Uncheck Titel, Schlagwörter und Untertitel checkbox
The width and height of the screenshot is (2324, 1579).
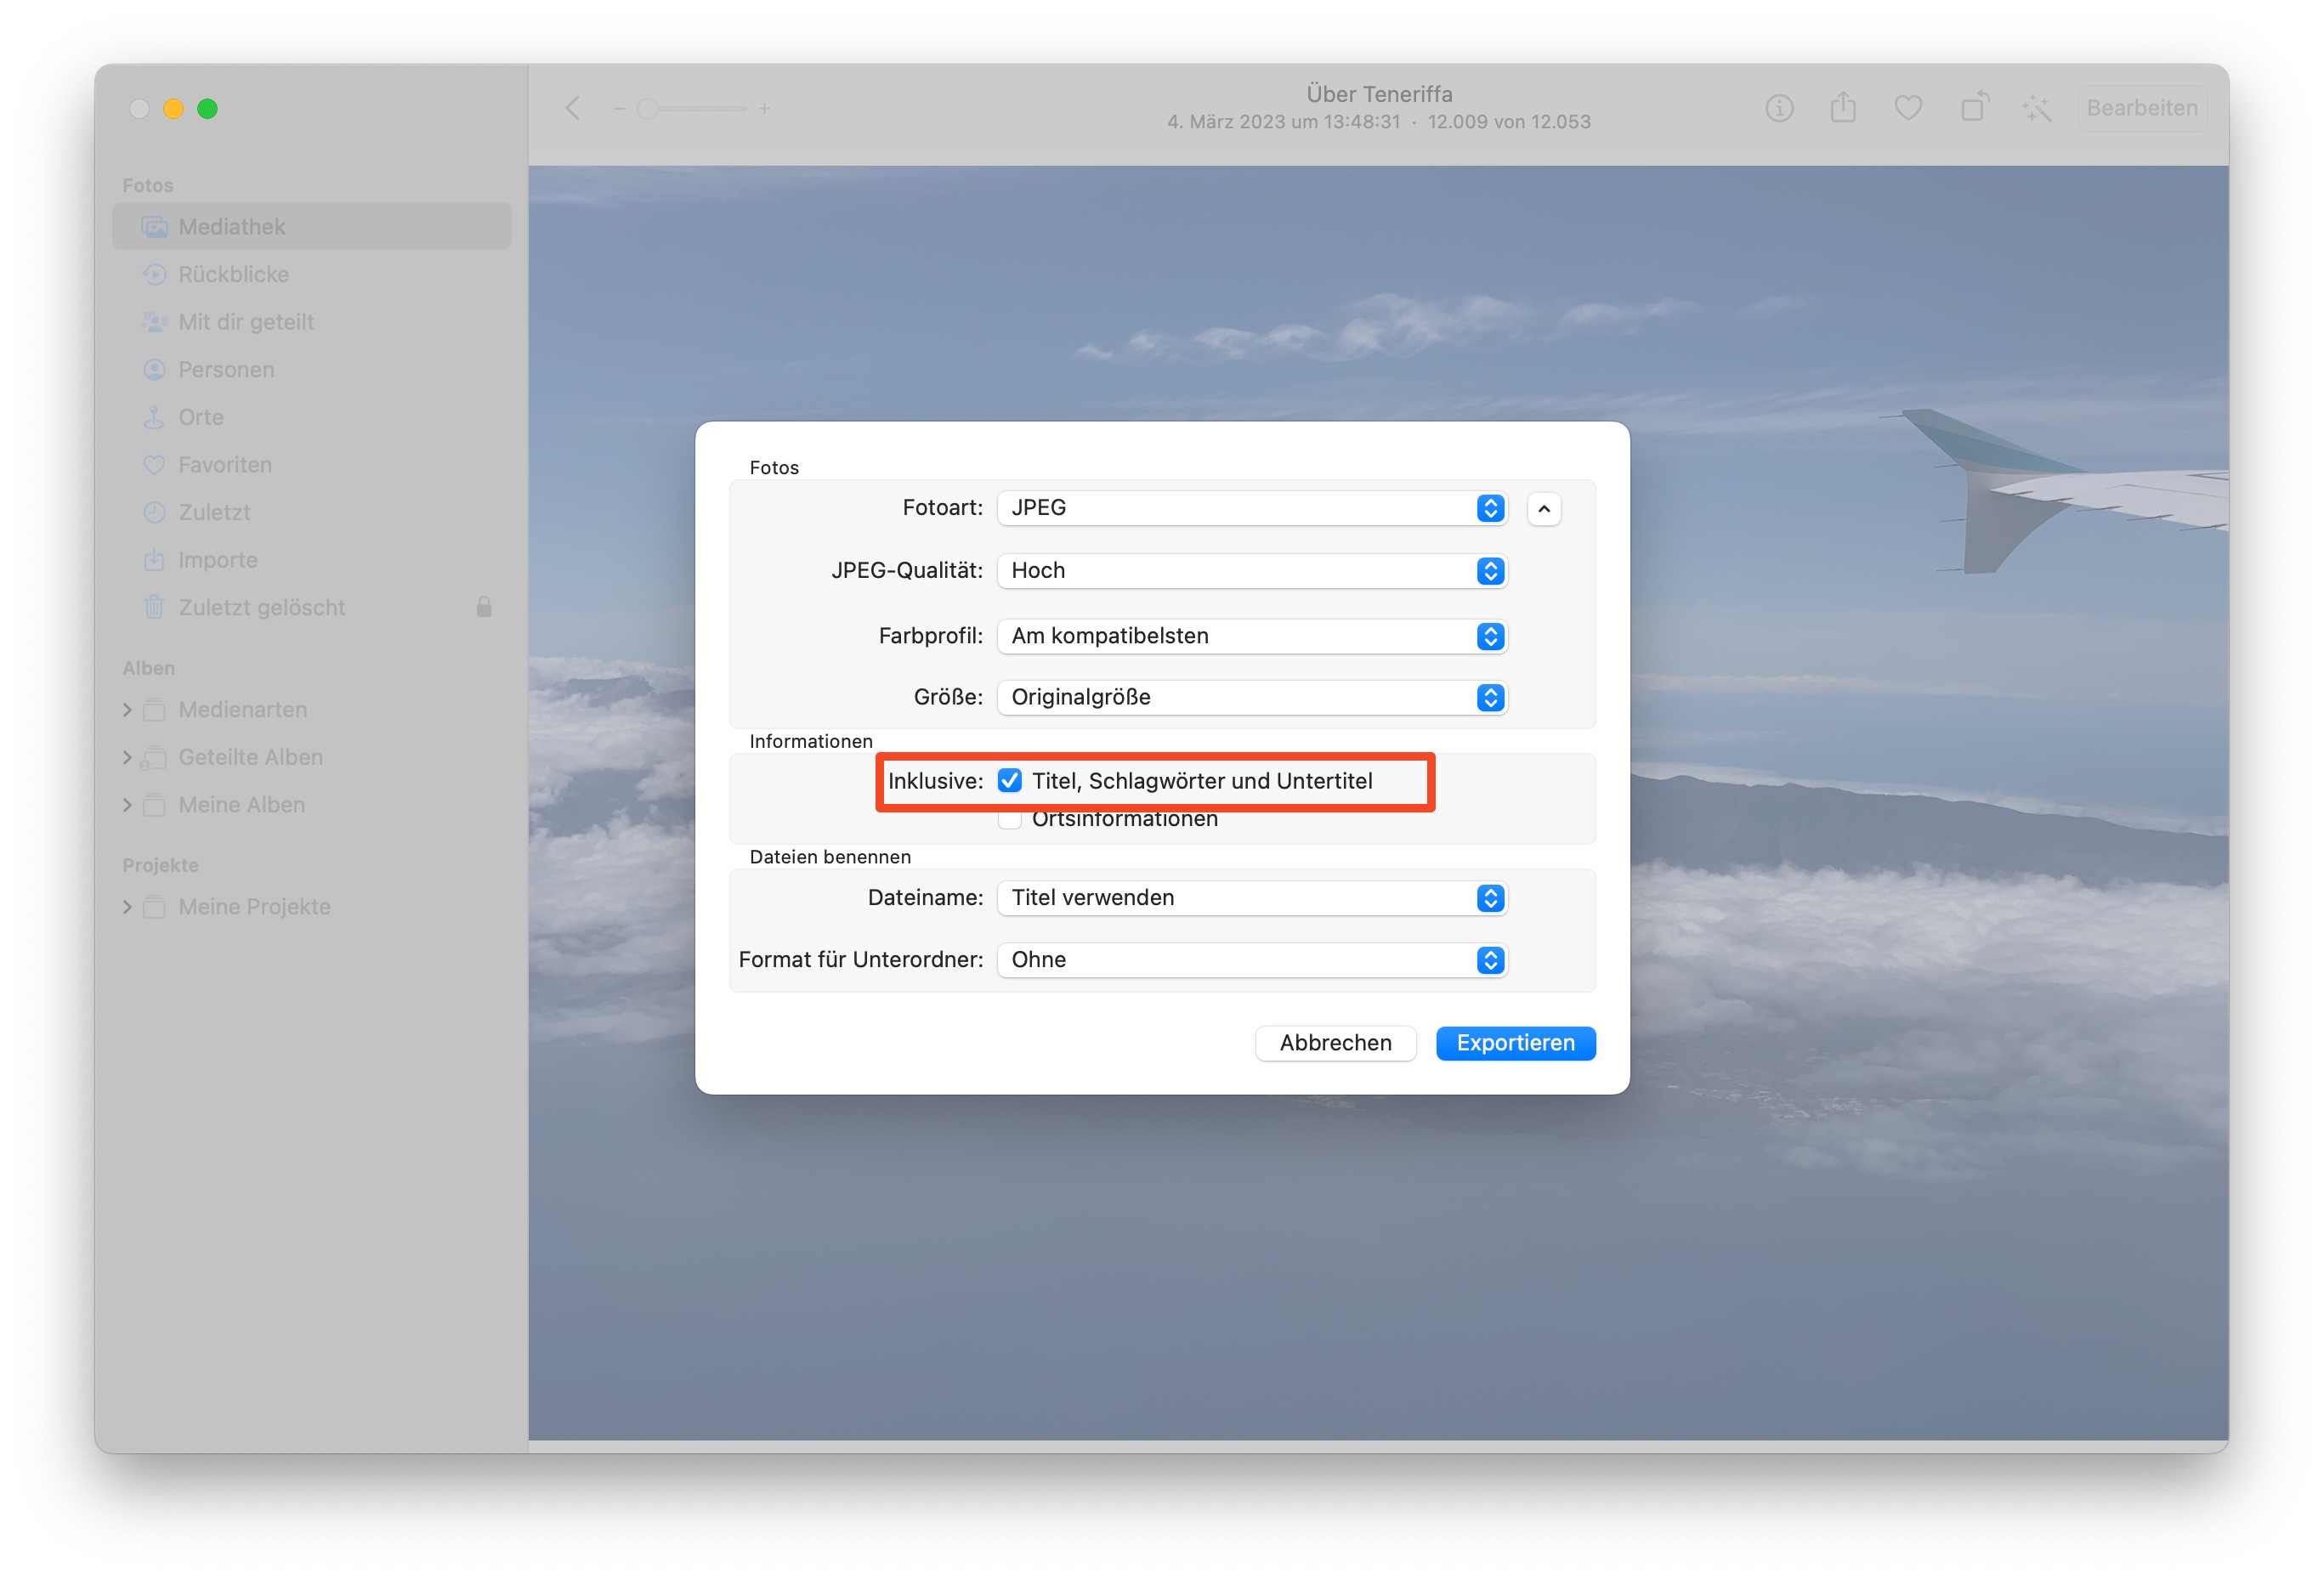click(x=1010, y=781)
